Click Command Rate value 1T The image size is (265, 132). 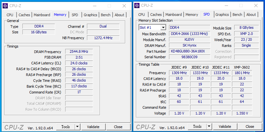(x=79, y=92)
